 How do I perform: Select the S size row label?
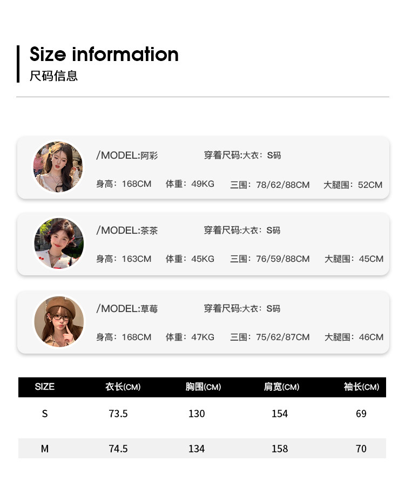click(x=45, y=414)
